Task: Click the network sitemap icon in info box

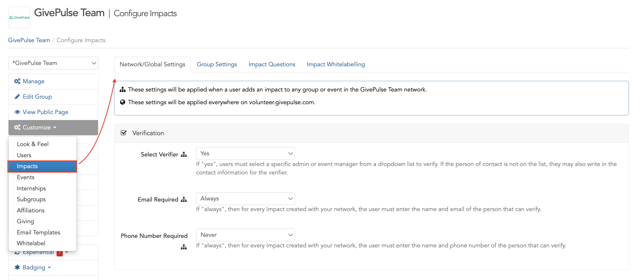Action: pos(122,90)
